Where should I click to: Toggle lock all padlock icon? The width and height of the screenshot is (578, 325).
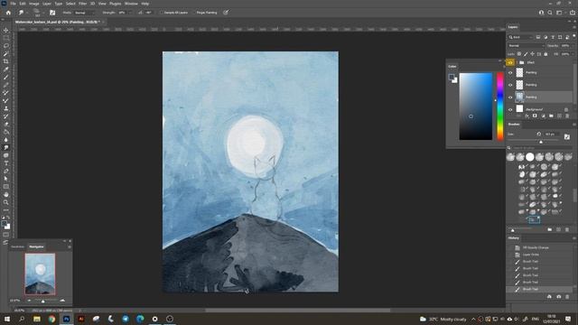(545, 54)
